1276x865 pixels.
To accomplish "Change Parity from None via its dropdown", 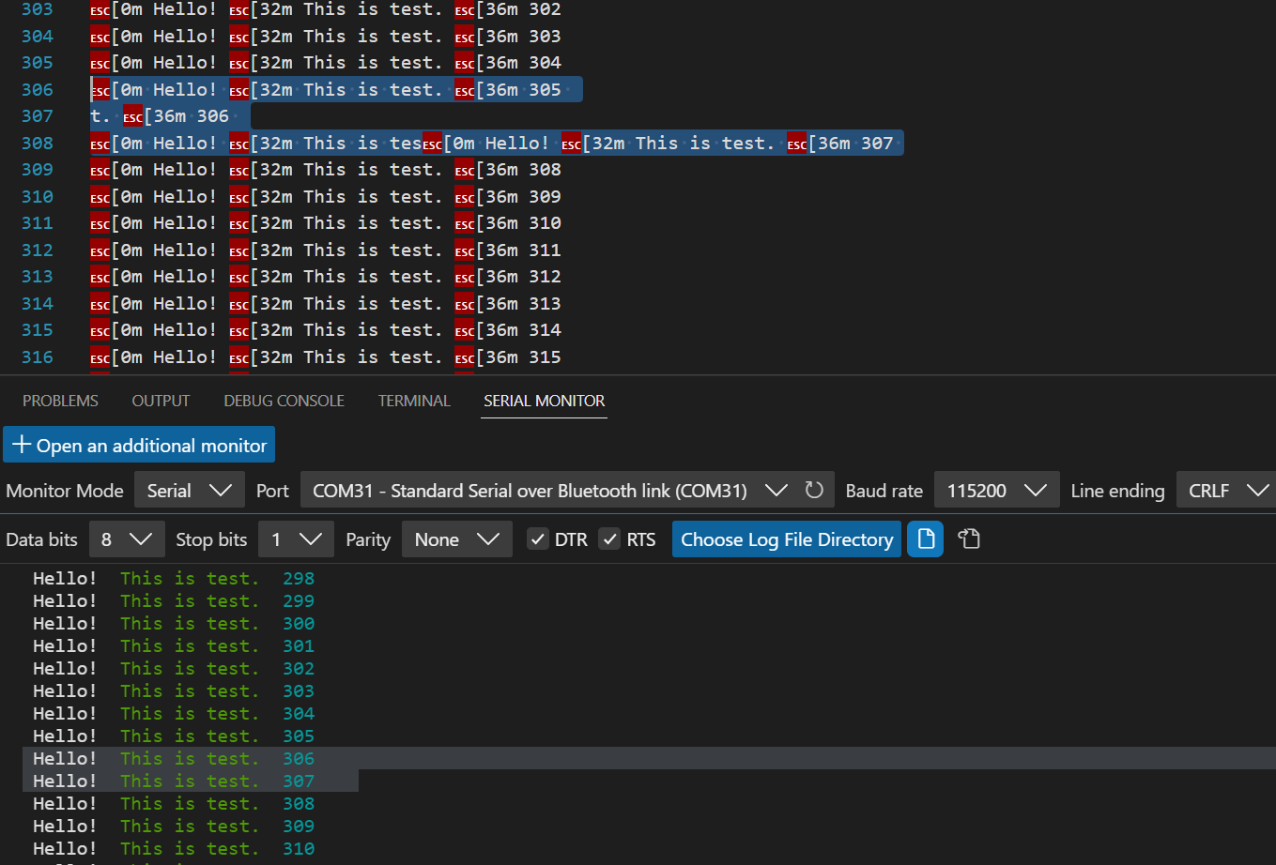I will tap(457, 539).
